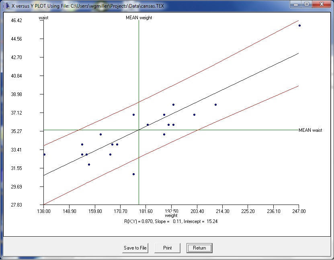Click the outlier data point near weight 247
Viewport: 334px width, 260px height.
pyautogui.click(x=299, y=26)
